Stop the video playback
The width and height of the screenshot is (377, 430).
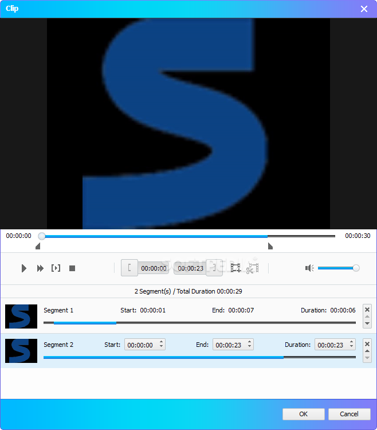point(72,268)
